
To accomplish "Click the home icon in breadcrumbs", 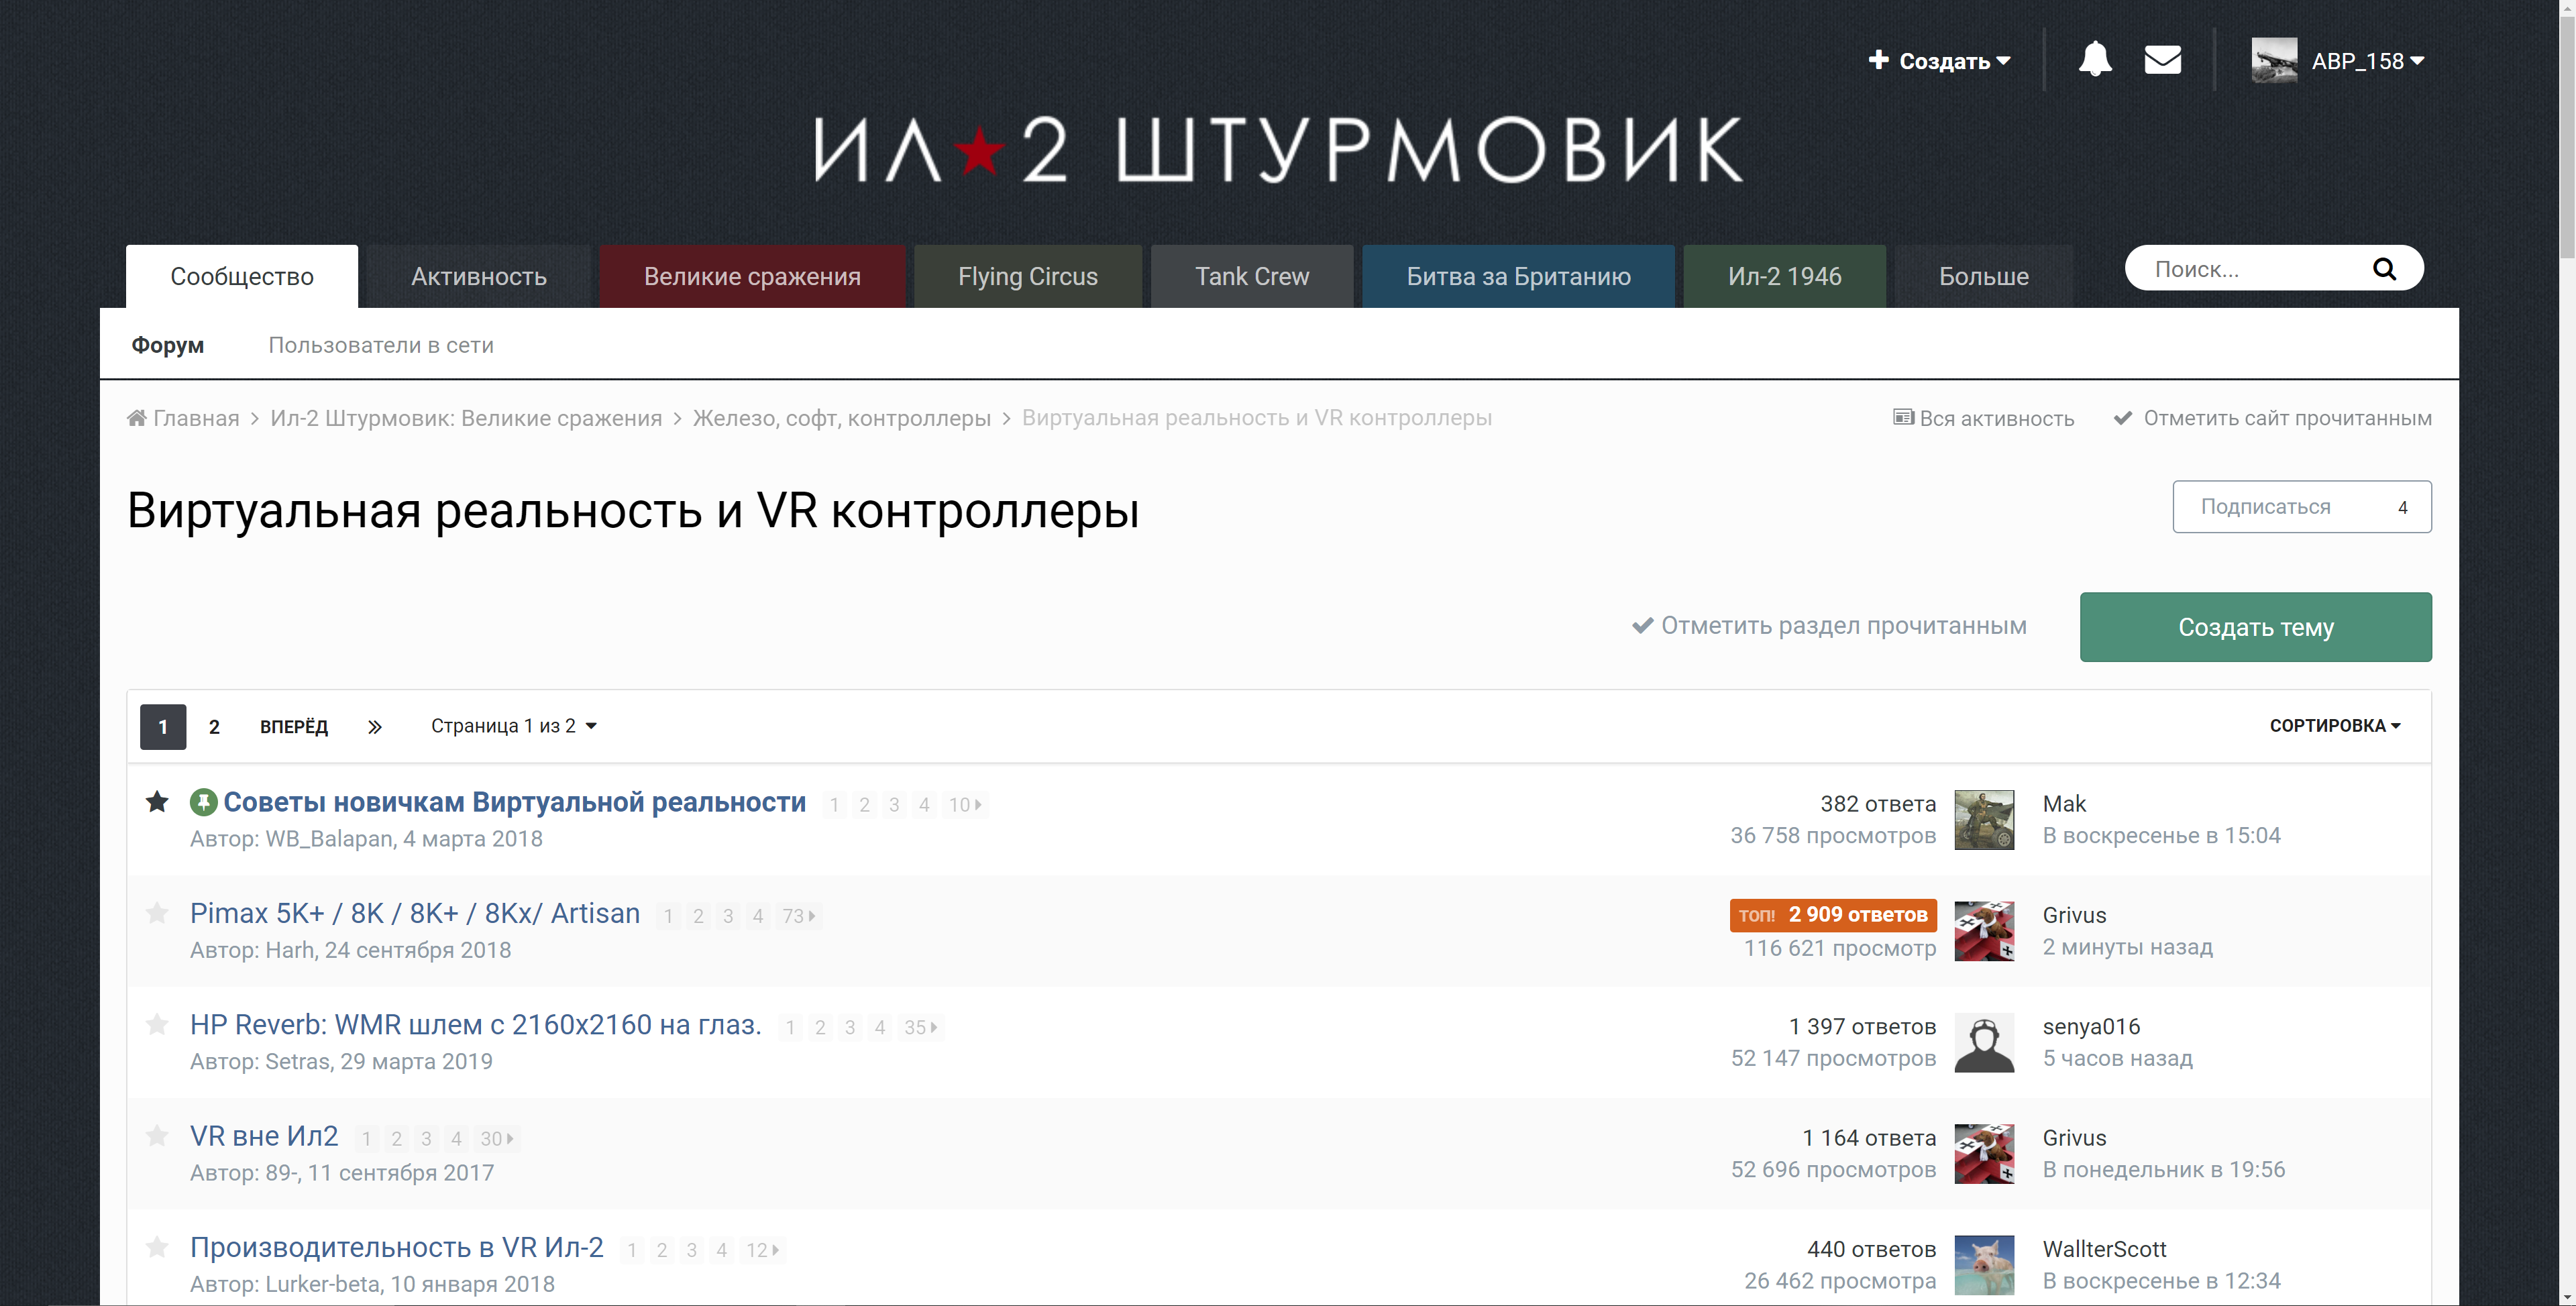I will pyautogui.click(x=137, y=418).
